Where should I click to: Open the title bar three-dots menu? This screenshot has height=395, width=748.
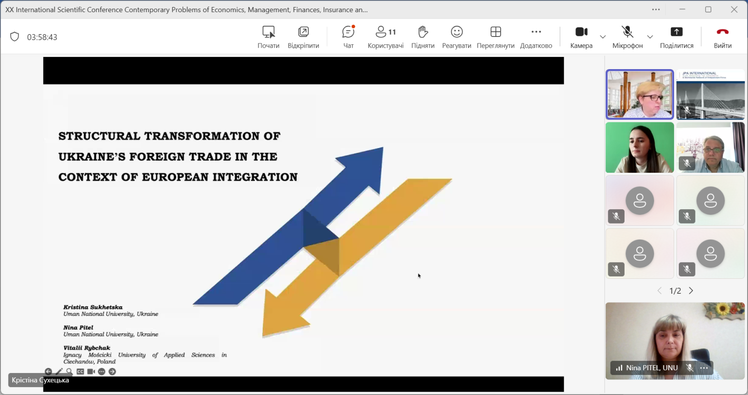pyautogui.click(x=656, y=9)
